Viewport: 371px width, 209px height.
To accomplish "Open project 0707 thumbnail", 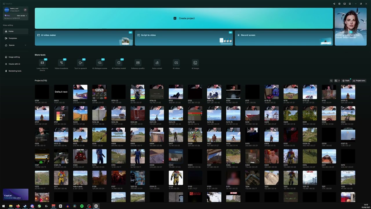I will click(61, 113).
